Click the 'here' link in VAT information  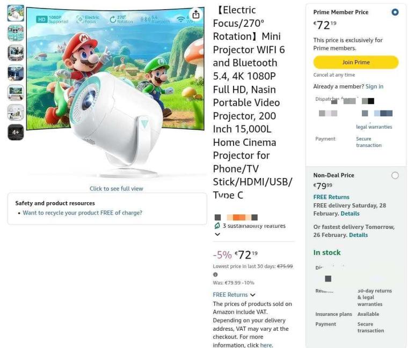click(x=266, y=345)
